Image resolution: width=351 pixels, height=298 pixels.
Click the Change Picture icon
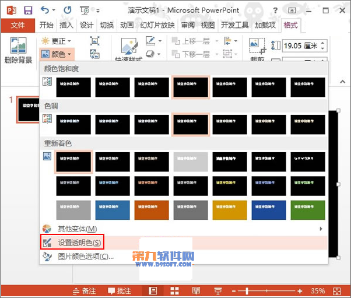[95, 54]
